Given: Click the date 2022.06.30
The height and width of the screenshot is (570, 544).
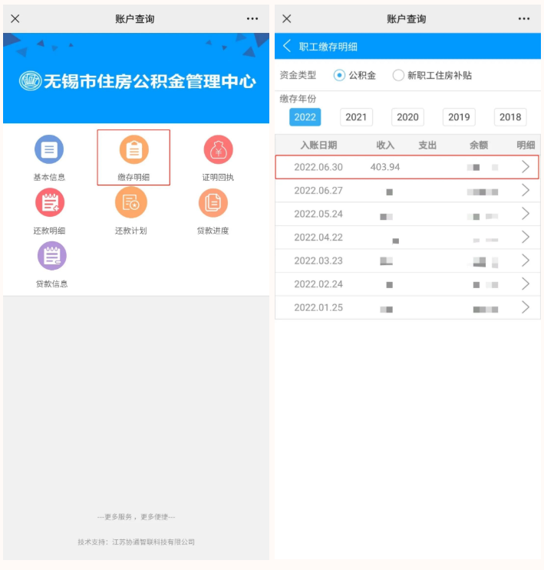Looking at the screenshot, I should click(x=318, y=167).
